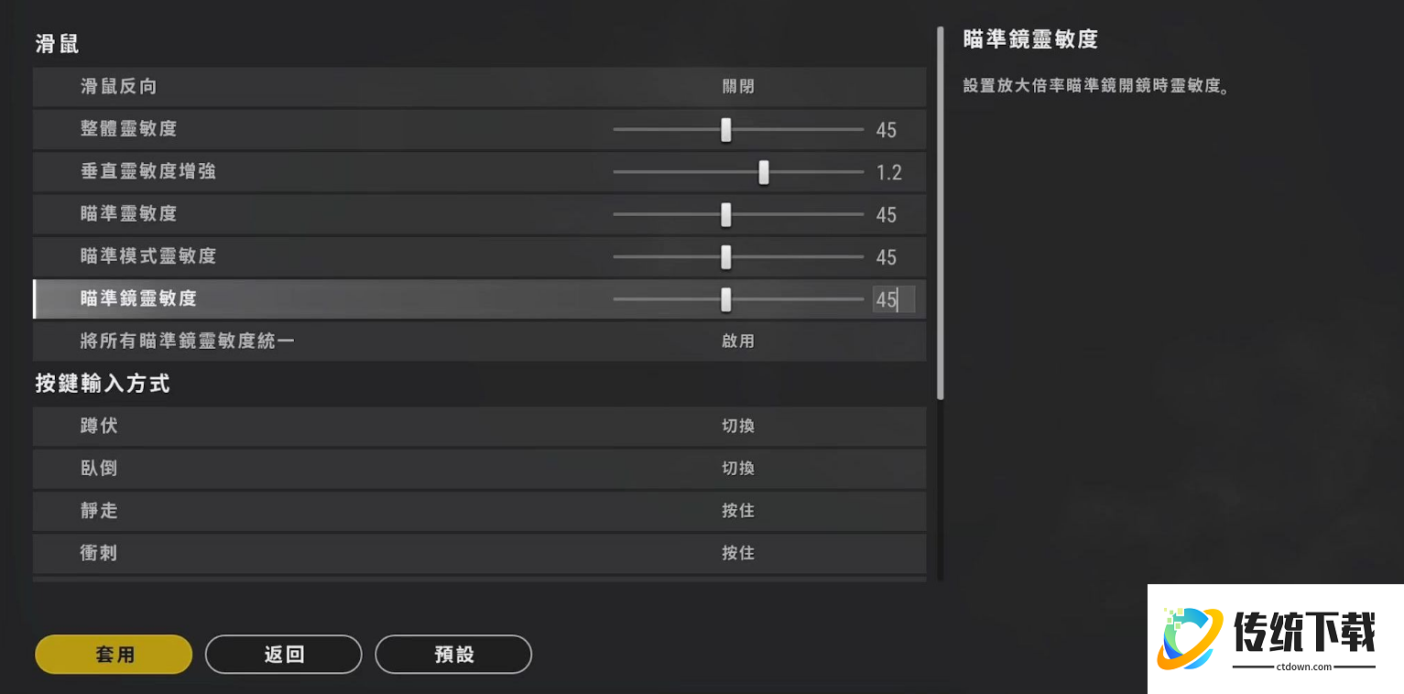Click the 按鍵輸入方式 section header
Viewport: 1404px width, 694px height.
101,384
